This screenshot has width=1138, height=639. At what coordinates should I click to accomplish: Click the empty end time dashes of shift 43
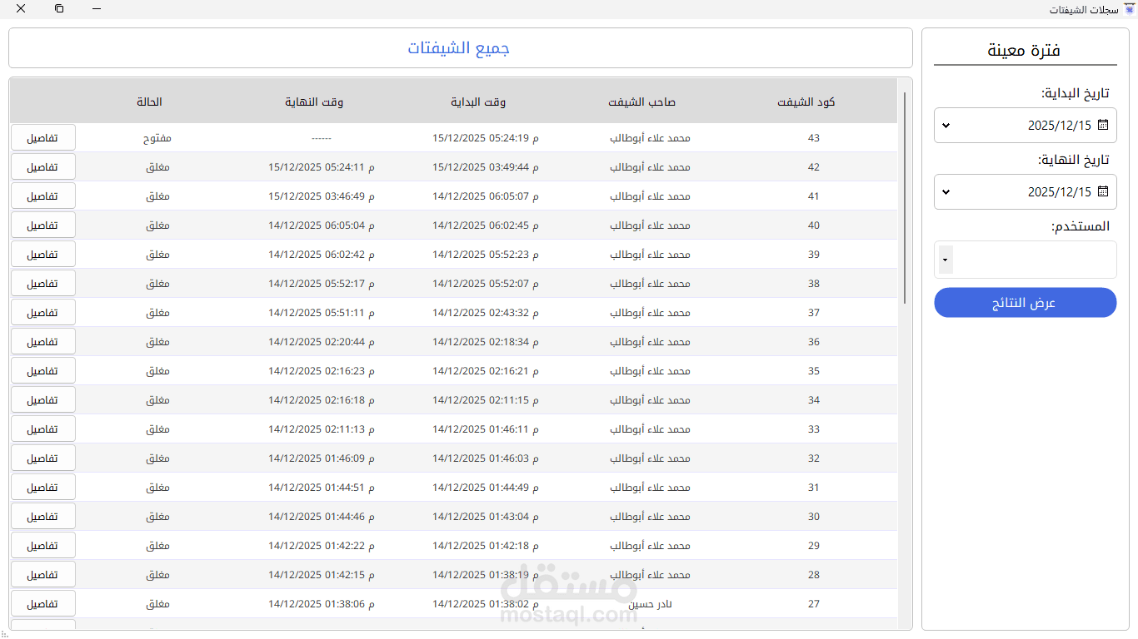[322, 138]
